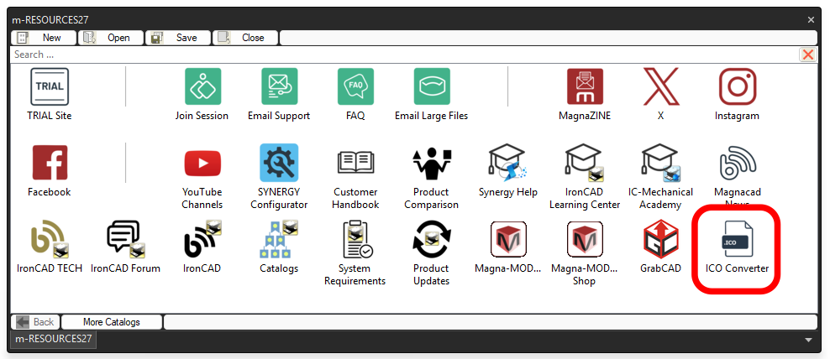Open the FAQ icon
Viewport: 830px width, 359px height.
355,86
